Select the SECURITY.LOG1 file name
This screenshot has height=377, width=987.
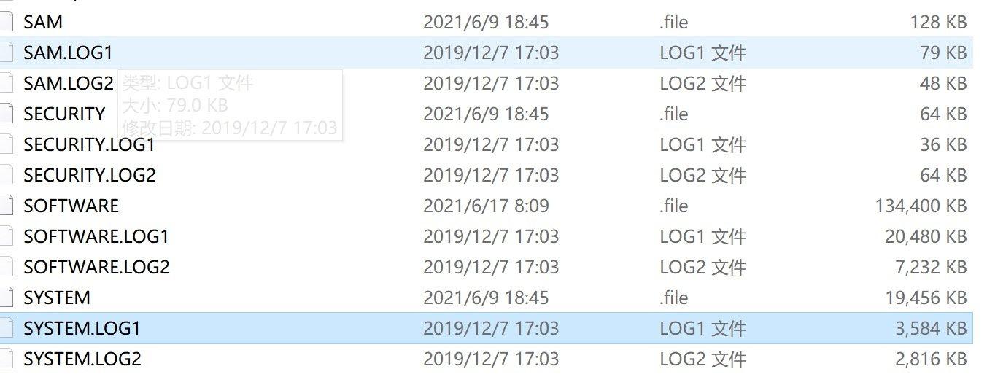[90, 144]
